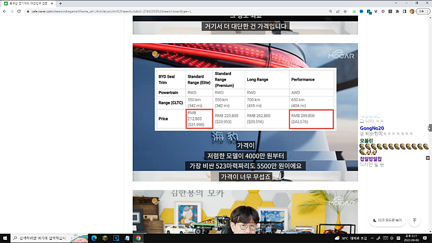
Task: Open the Chrome update and menu button
Action: [x=423, y=11]
